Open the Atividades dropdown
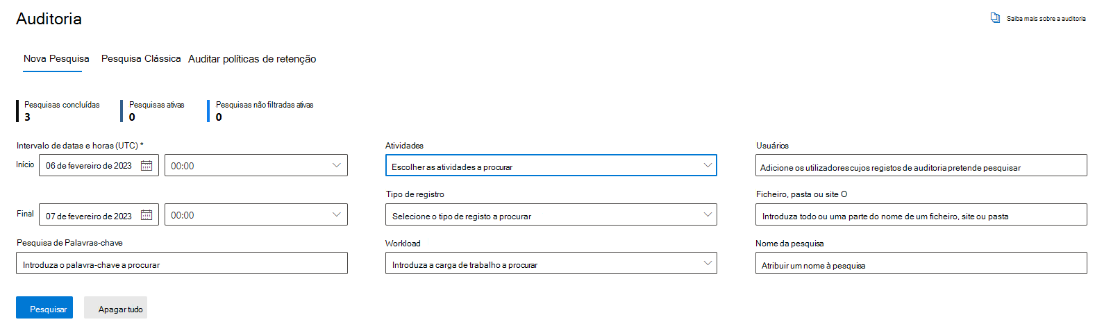Viewport: 1095px width, 331px height. [x=551, y=165]
